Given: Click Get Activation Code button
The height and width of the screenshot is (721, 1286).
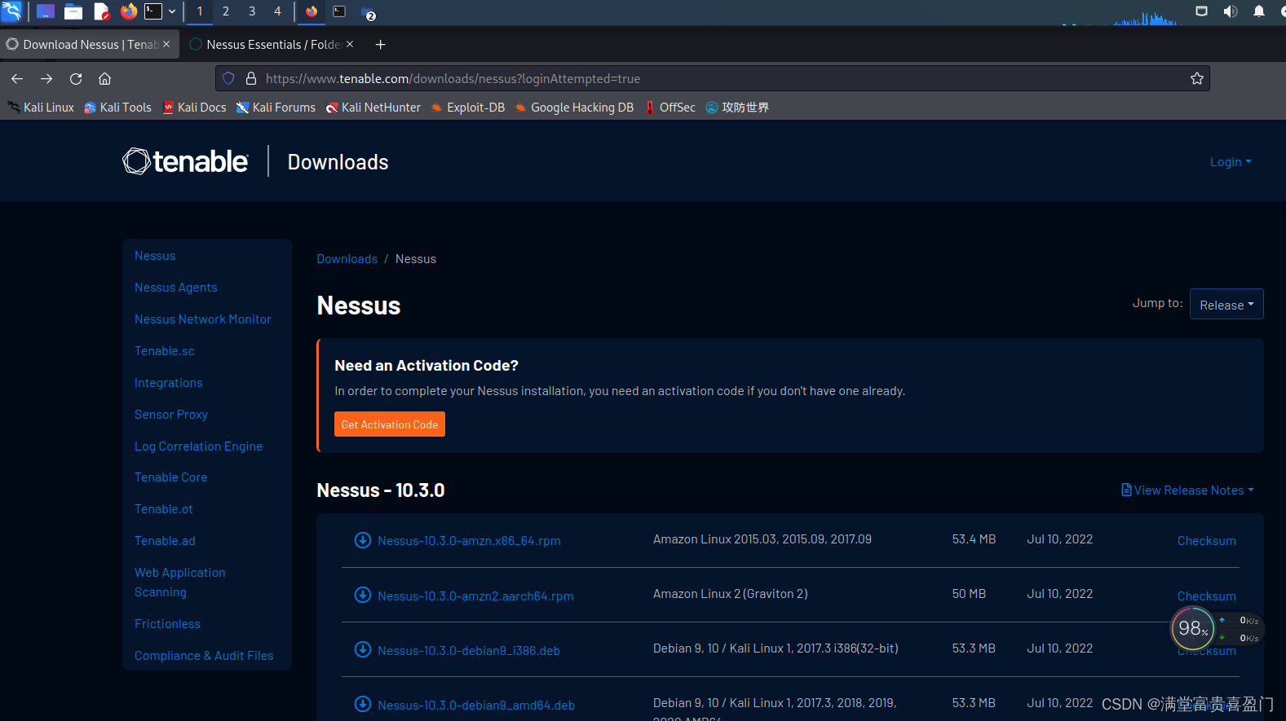Looking at the screenshot, I should (x=389, y=424).
